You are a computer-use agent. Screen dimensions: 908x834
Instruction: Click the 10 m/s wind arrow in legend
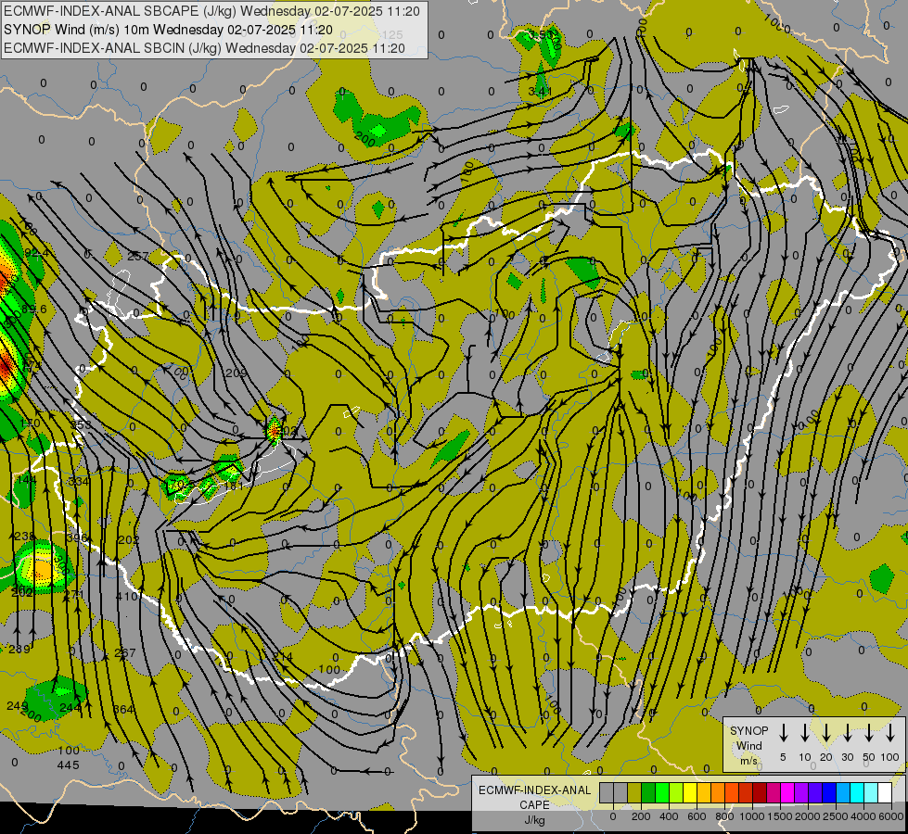(804, 733)
